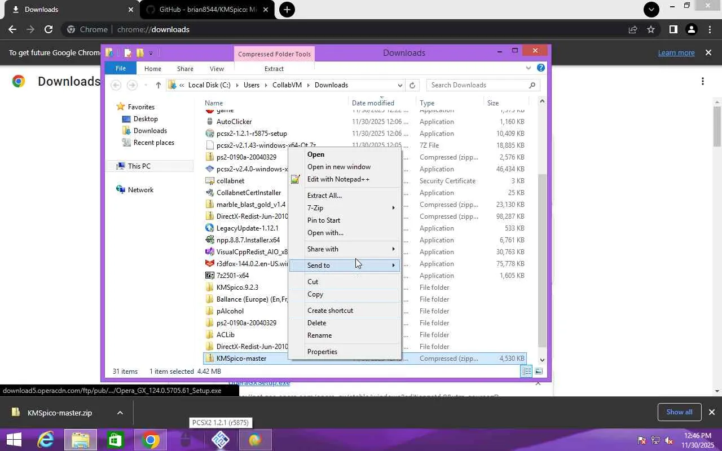Click the Explorer Back arrow

pos(116,85)
